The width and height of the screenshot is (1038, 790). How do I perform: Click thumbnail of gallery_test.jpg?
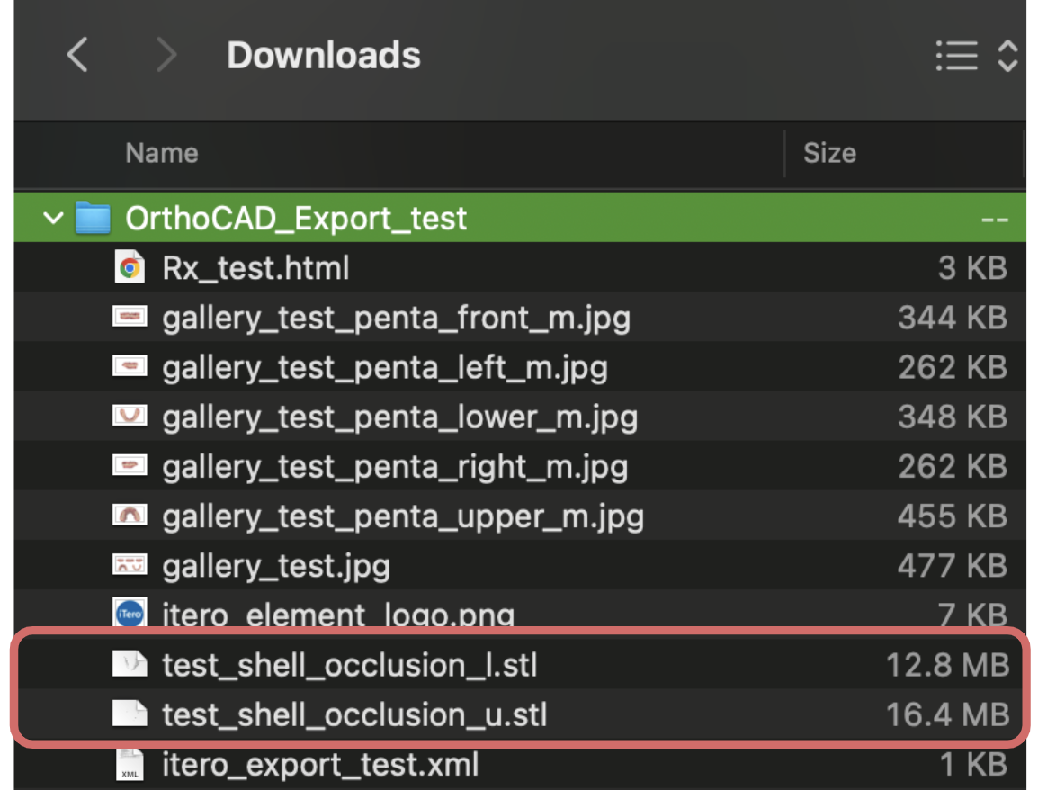(130, 564)
